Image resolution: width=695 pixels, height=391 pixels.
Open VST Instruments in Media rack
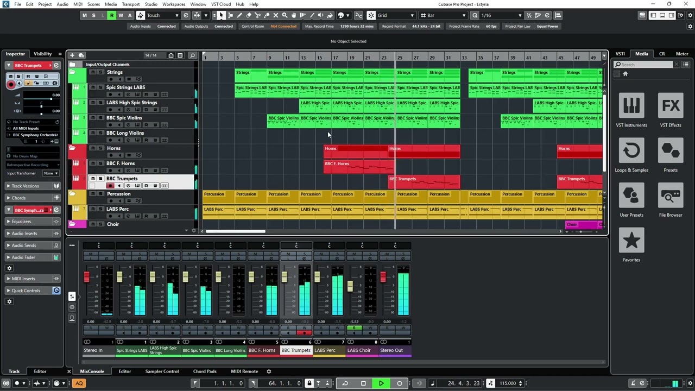[631, 111]
